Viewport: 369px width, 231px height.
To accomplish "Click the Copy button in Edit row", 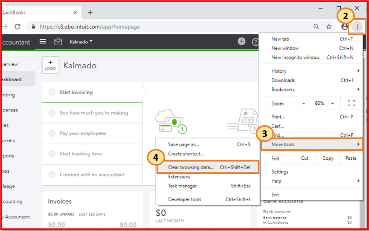I will tap(328, 158).
